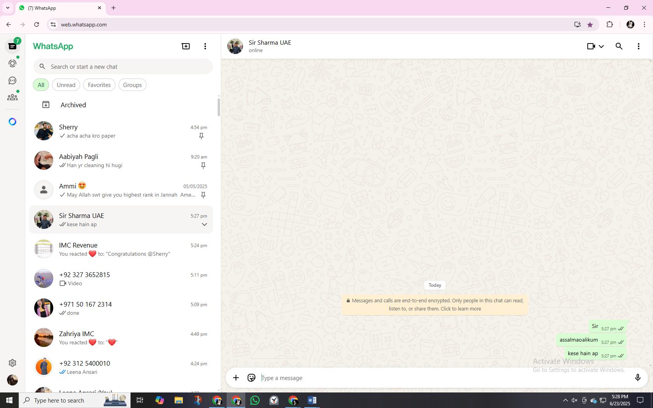Open browser Extensions puzzle icon
The height and width of the screenshot is (408, 653).
(609, 24)
